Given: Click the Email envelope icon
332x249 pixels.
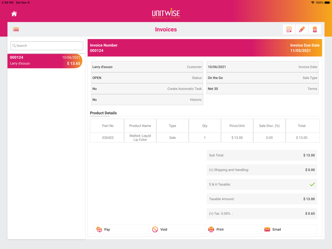Looking at the screenshot, I should 267,230.
